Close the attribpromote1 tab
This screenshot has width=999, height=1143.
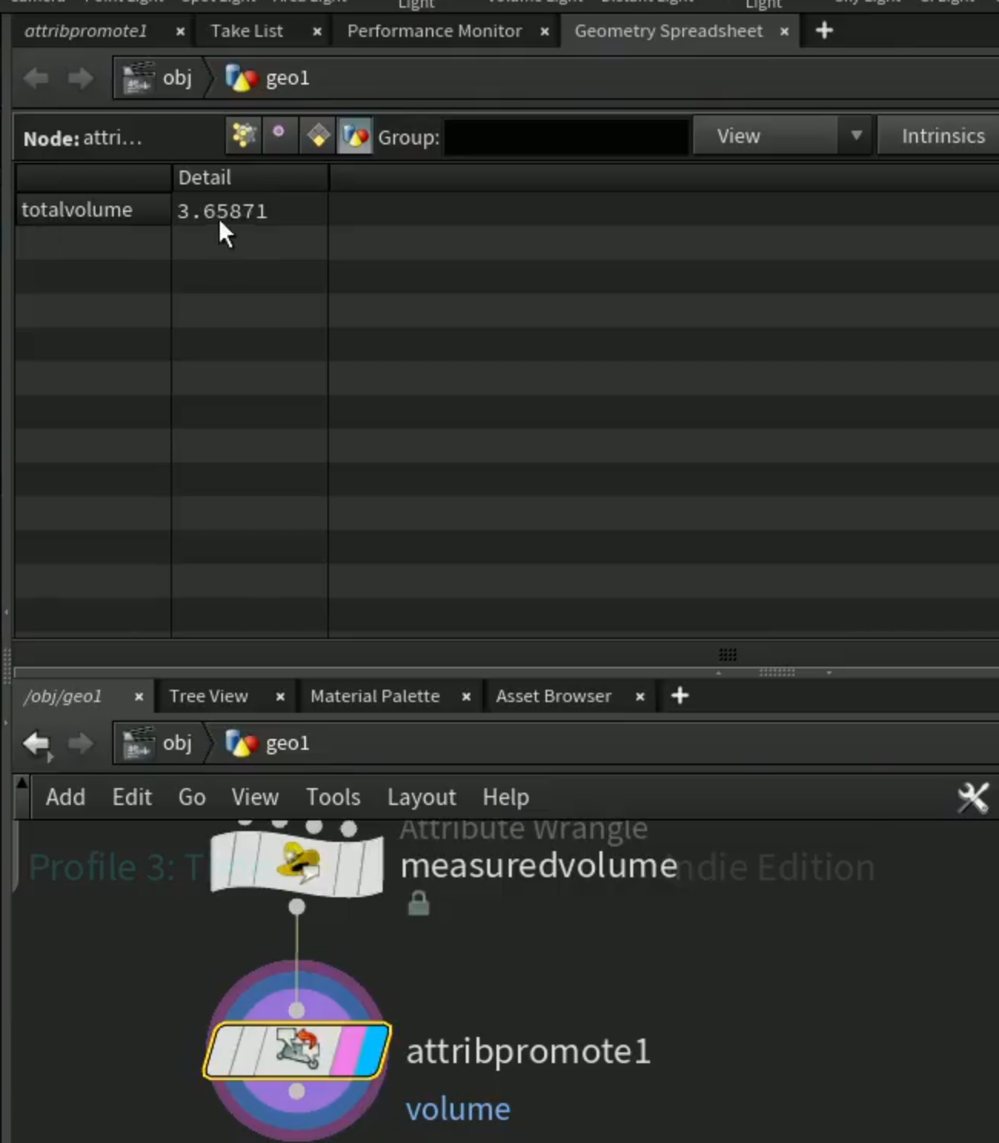coord(180,31)
